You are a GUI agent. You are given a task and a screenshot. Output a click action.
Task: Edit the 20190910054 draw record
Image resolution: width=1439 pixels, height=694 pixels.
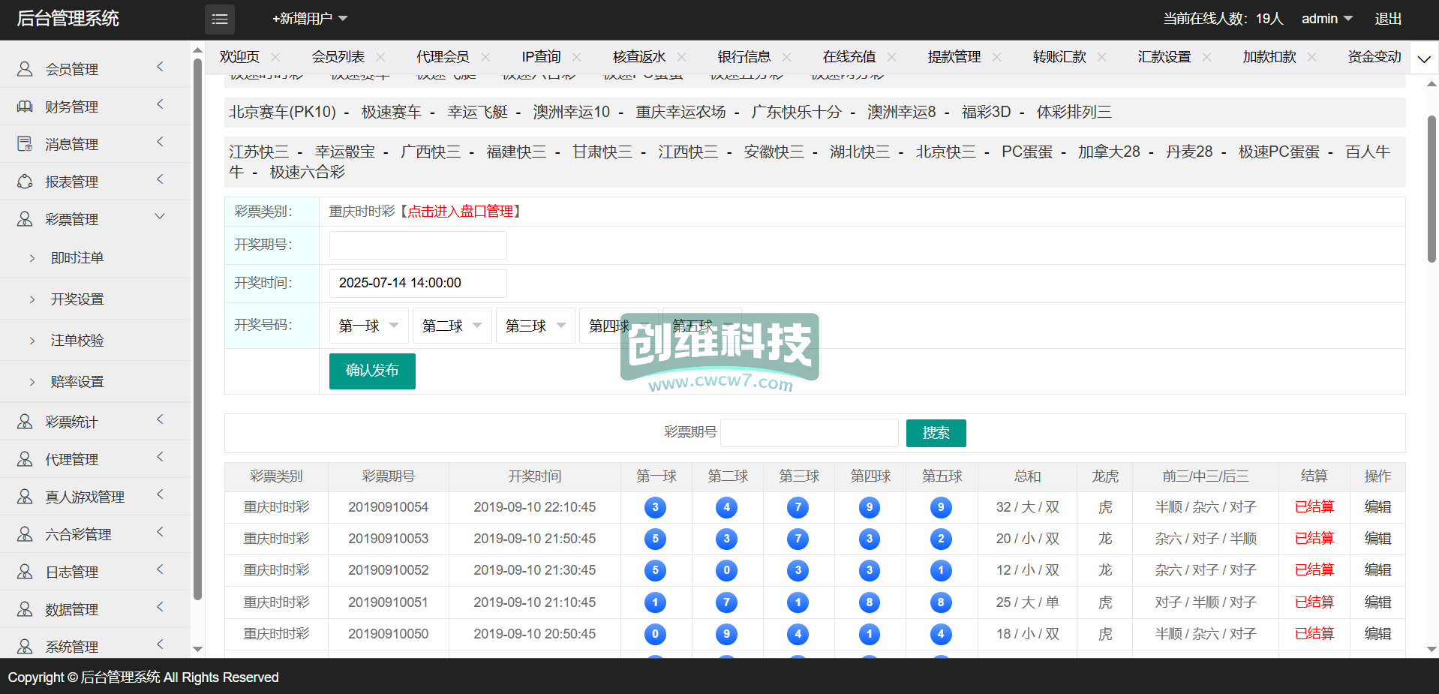1377,507
